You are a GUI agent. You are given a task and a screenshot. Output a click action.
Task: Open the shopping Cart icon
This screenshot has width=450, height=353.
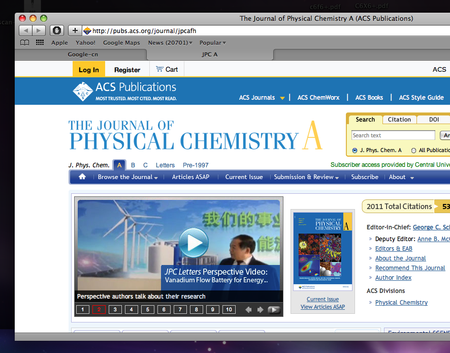click(159, 69)
